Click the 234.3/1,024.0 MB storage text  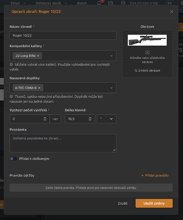(x=144, y=3)
